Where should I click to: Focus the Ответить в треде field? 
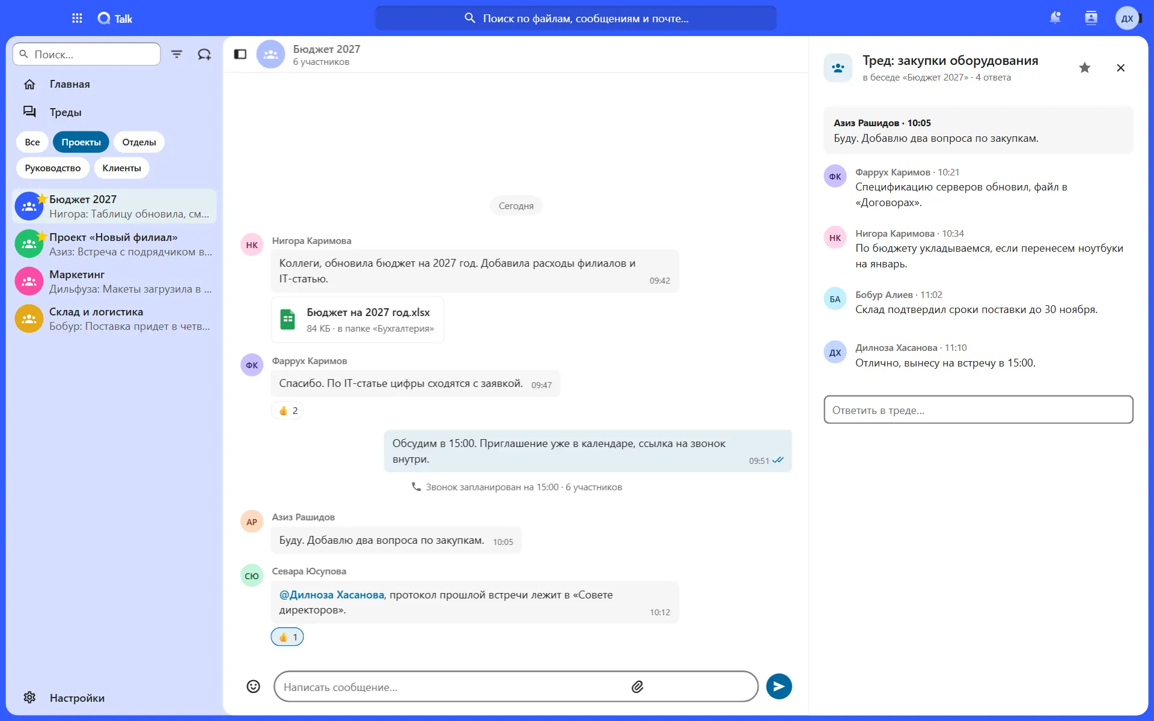click(978, 410)
